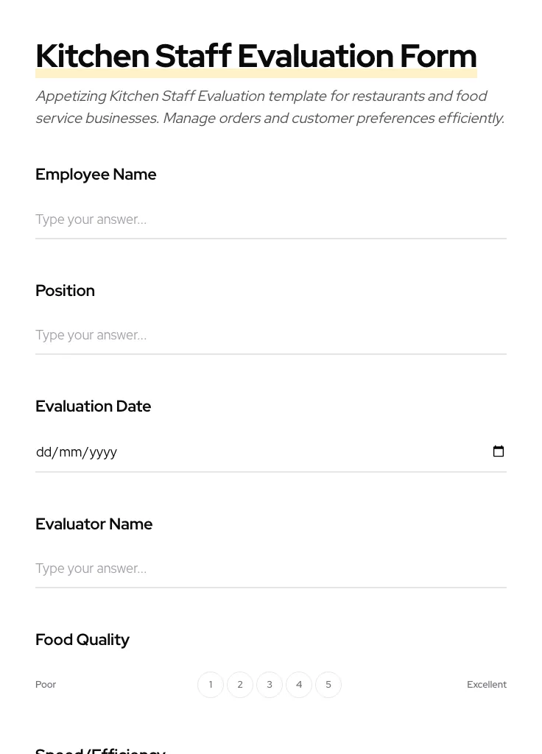Viewport: 542px width, 754px height.
Task: Click the Position label
Action: (x=65, y=290)
